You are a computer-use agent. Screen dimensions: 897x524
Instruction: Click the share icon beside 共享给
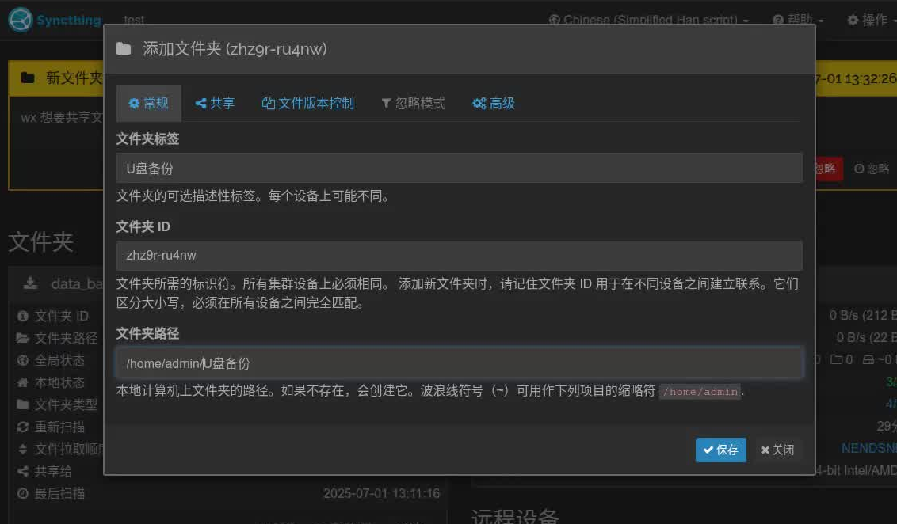pos(22,471)
